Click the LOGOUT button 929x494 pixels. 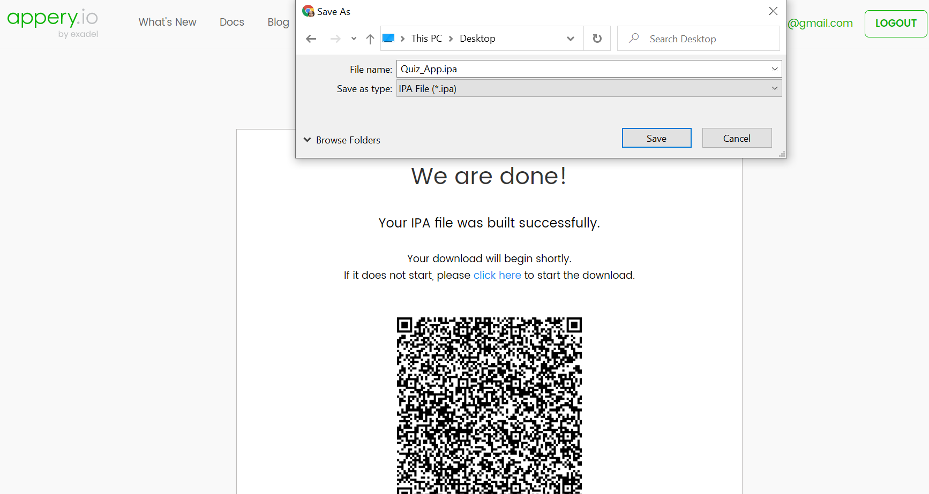tap(896, 24)
